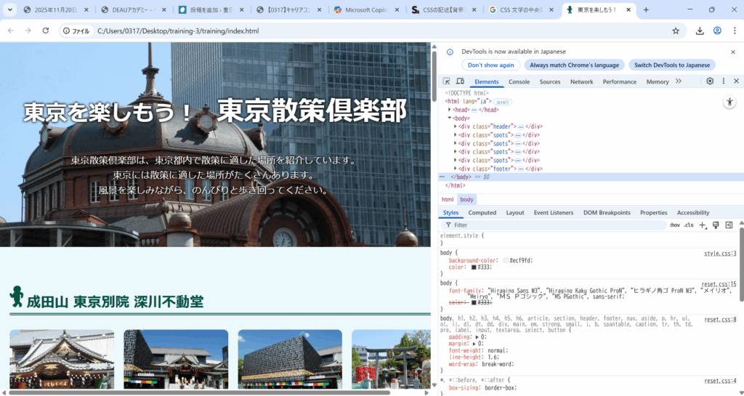This screenshot has width=744, height=396.
Task: Toggle the computed styles sidebar icon
Action: pyautogui.click(x=729, y=225)
